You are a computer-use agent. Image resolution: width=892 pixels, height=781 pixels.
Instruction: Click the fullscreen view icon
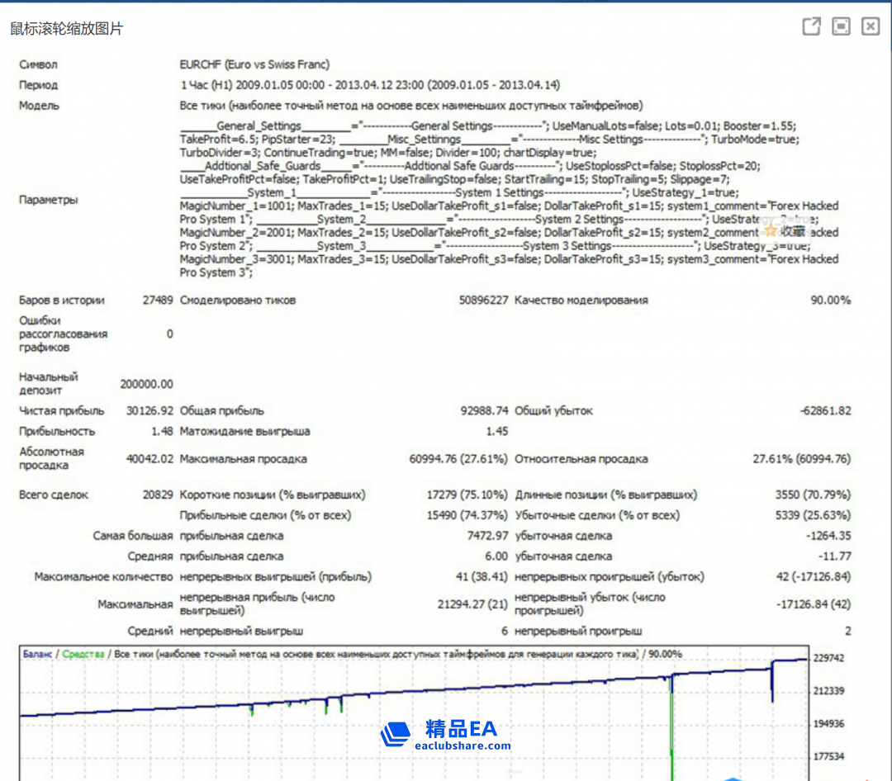(x=841, y=27)
